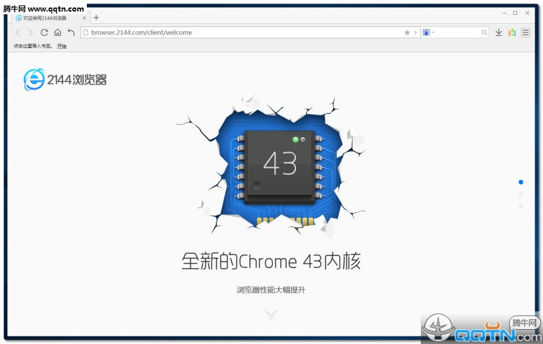
Task: Expand the arrow next to bookmark star
Action: [x=415, y=33]
